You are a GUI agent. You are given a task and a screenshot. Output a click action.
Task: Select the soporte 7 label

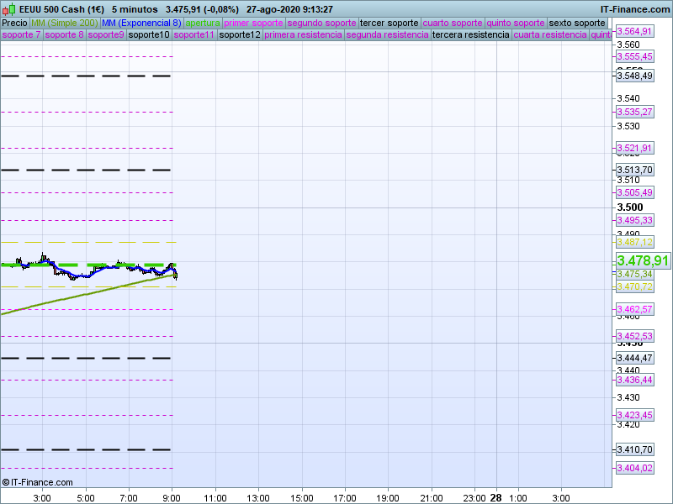coord(21,35)
